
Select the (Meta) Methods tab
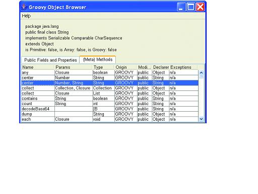tap(98, 60)
